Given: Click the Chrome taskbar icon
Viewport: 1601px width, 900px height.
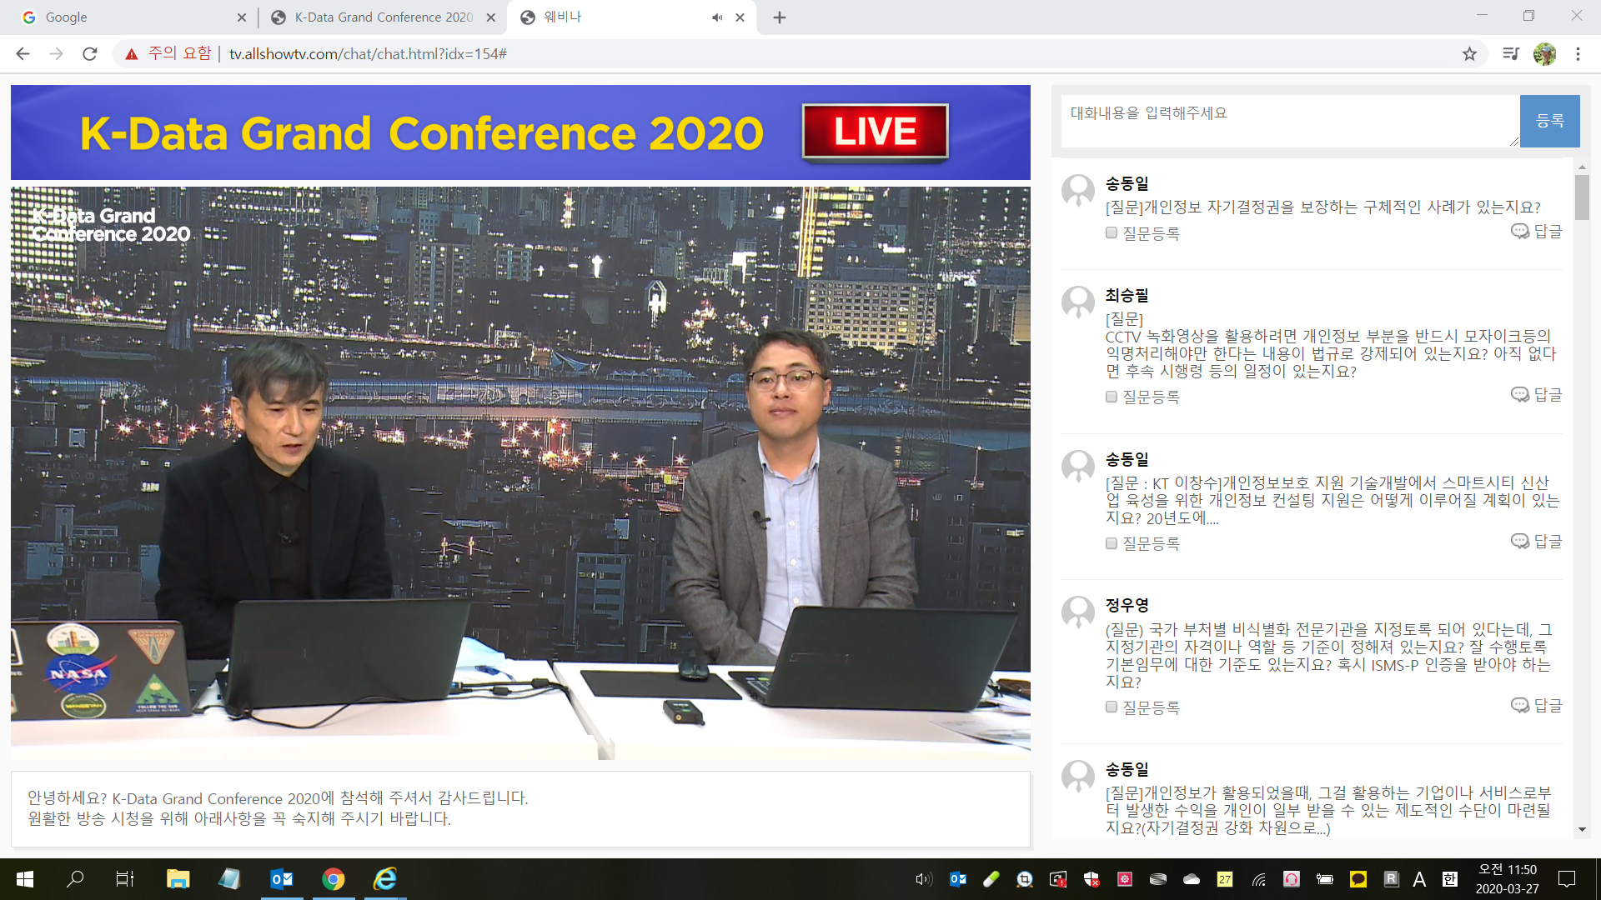Looking at the screenshot, I should 334,879.
